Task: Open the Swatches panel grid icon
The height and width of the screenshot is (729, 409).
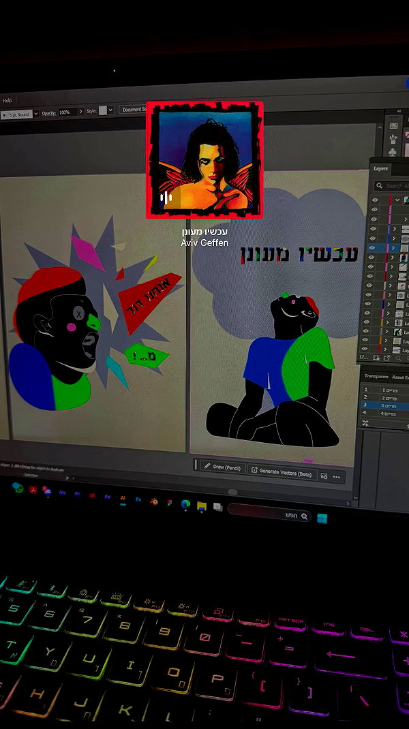Action: [393, 126]
